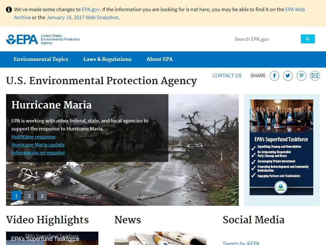The height and width of the screenshot is (245, 326).
Task: Open Hurricane Maria update link
Action: tap(38, 145)
